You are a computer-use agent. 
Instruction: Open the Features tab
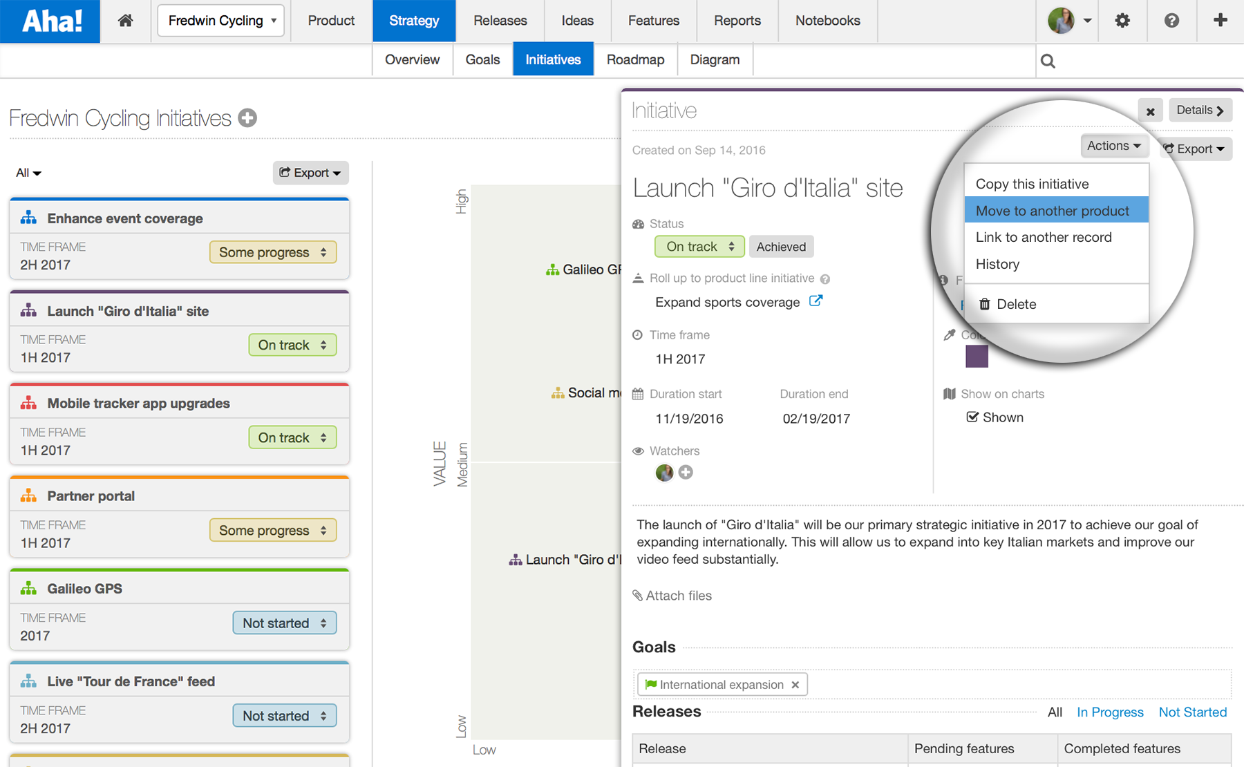point(654,21)
